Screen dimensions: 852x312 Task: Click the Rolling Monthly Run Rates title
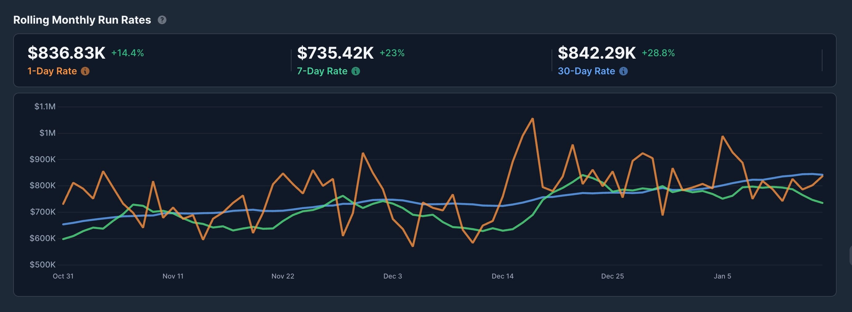pyautogui.click(x=82, y=20)
